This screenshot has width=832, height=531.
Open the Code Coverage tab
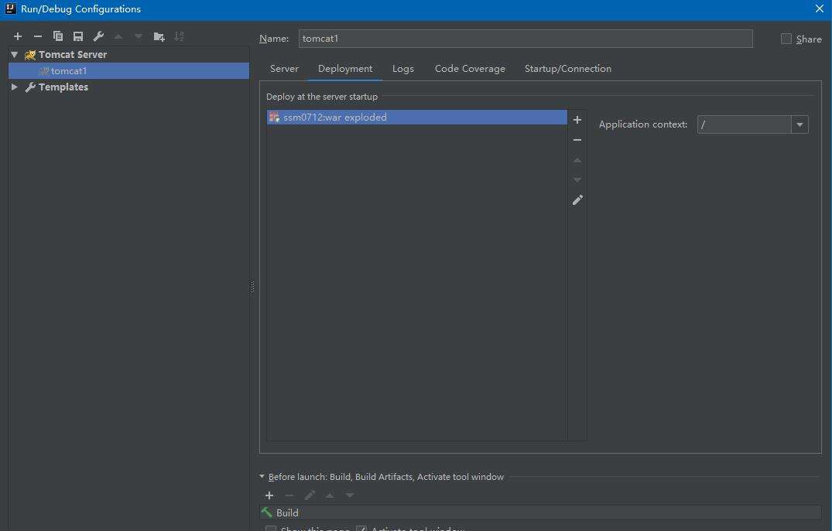(x=470, y=68)
